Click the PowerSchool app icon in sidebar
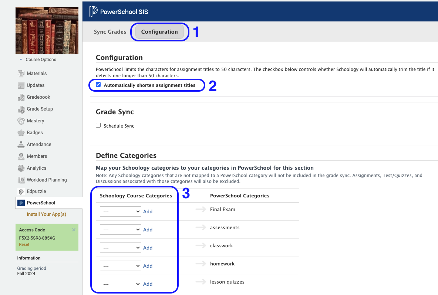The height and width of the screenshot is (295, 438). (21, 203)
